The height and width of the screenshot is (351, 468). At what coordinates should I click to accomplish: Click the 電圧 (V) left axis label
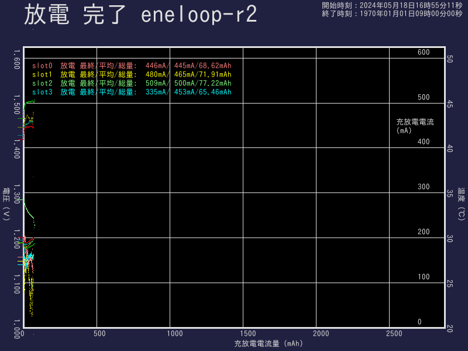coord(6,204)
